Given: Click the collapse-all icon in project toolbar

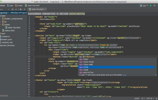Looking at the screenshot, I should coord(16,9).
